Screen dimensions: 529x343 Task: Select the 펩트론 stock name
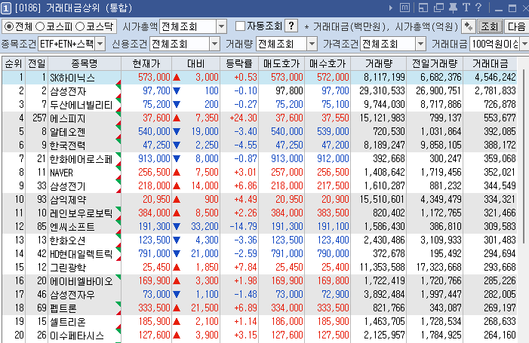coord(63,308)
